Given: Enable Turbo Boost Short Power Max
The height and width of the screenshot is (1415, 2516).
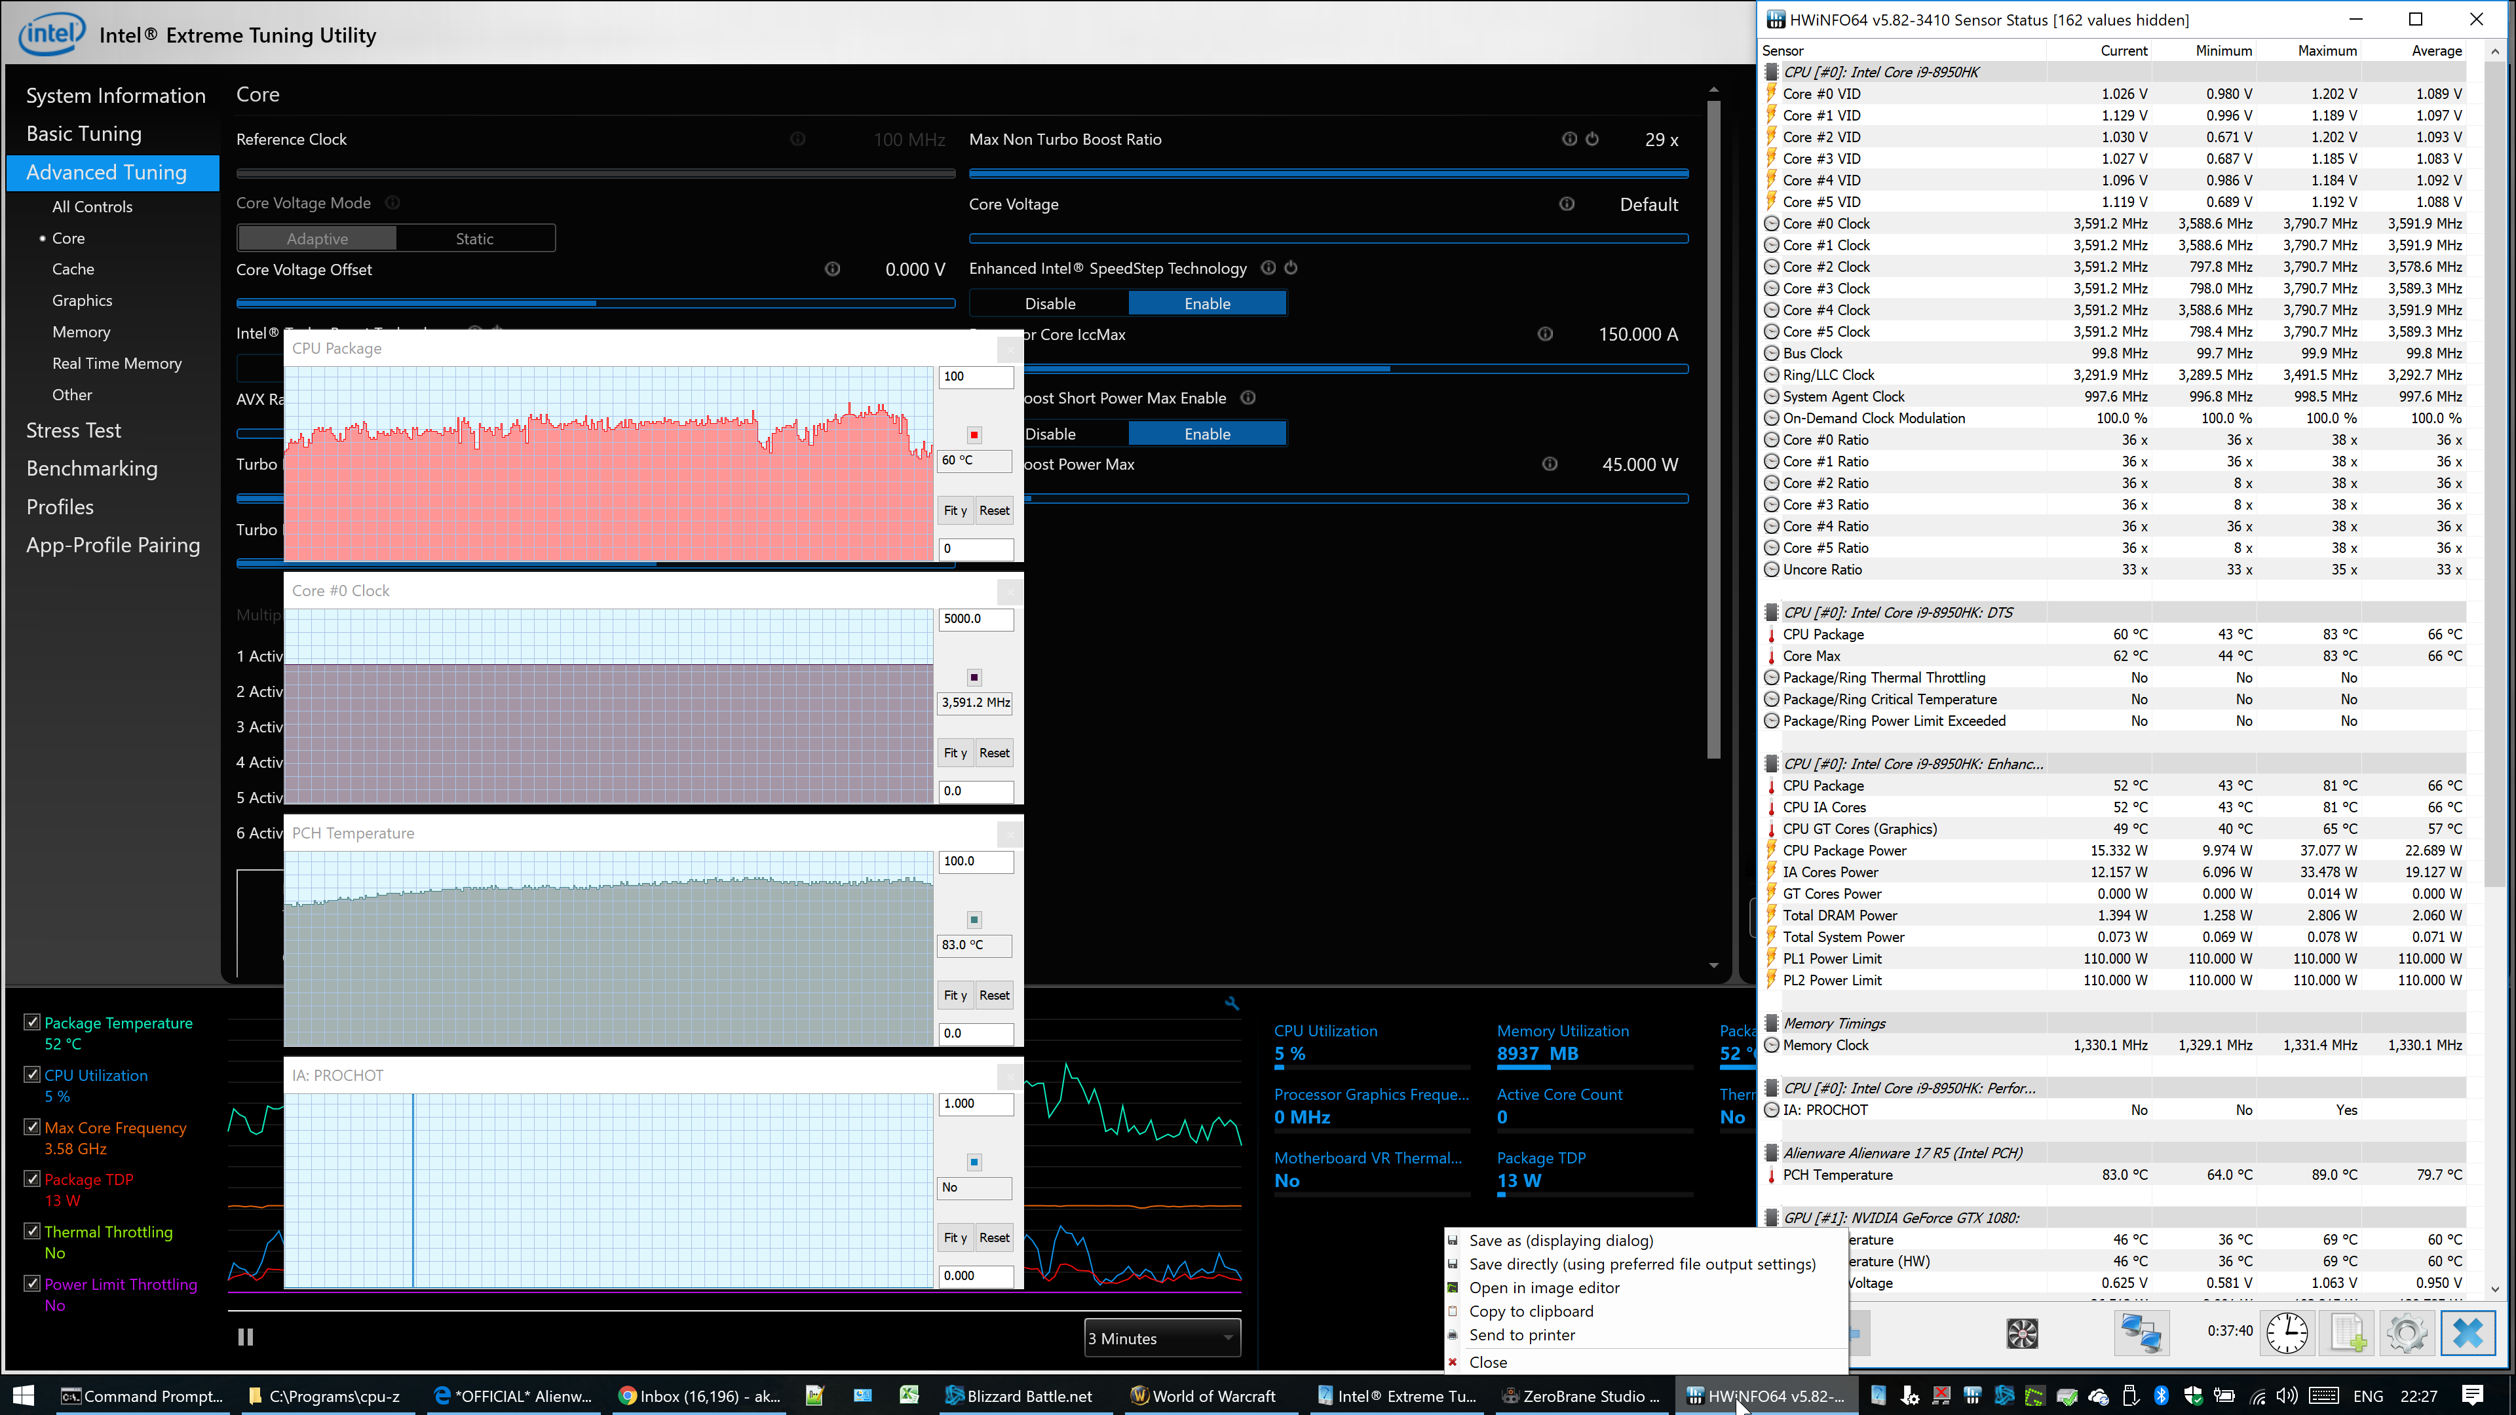Looking at the screenshot, I should (x=1207, y=434).
